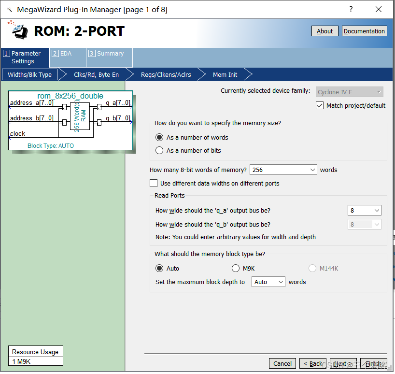Select As a number of bits
Screen dimensions: 395x374
[x=159, y=150]
